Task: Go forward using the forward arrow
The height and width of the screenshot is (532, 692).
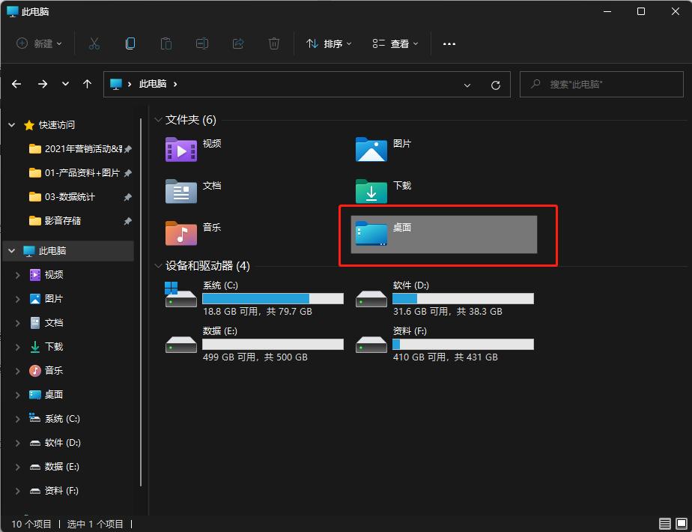Action: click(x=43, y=84)
